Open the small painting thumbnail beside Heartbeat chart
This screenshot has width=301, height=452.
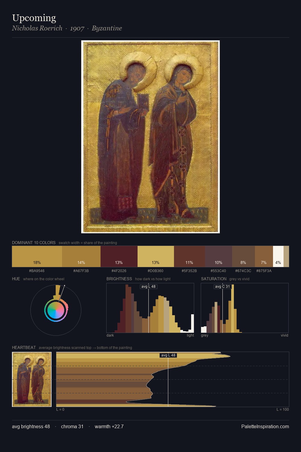pos(32,379)
